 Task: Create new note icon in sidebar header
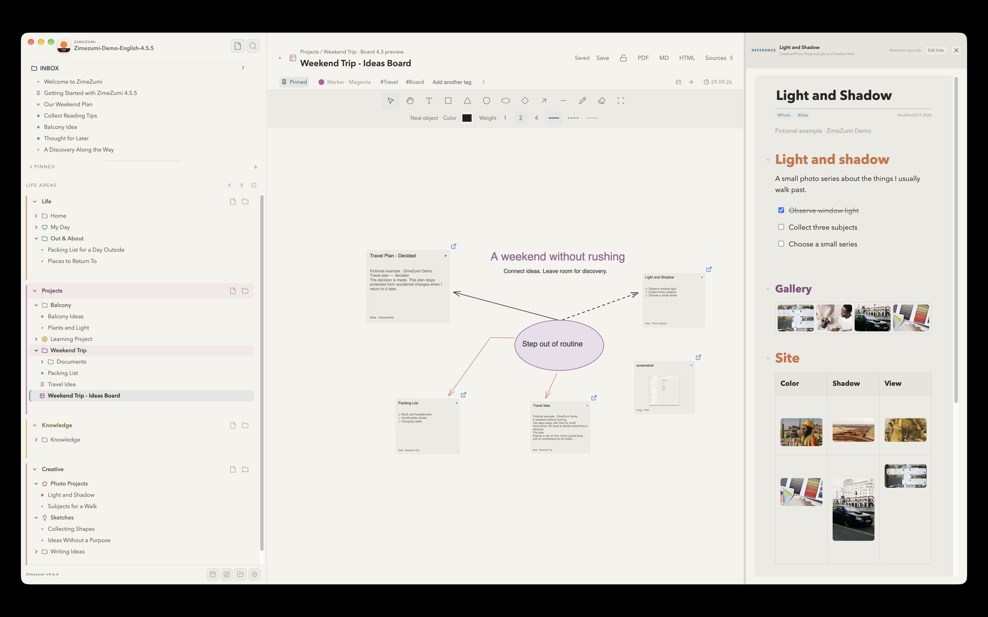238,46
